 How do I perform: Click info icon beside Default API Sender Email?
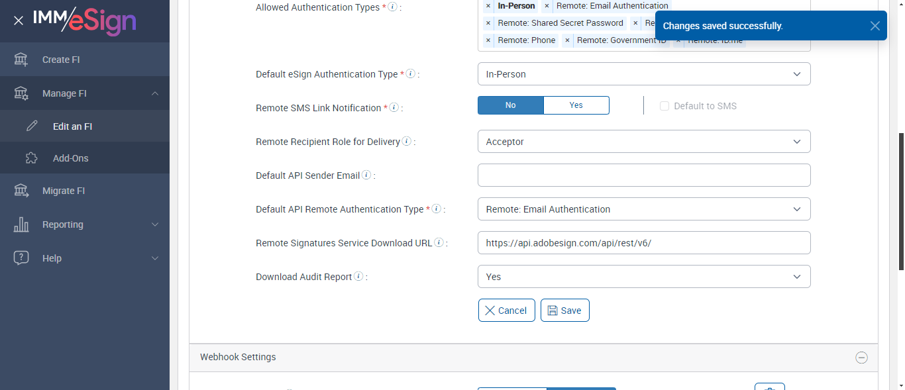click(366, 175)
